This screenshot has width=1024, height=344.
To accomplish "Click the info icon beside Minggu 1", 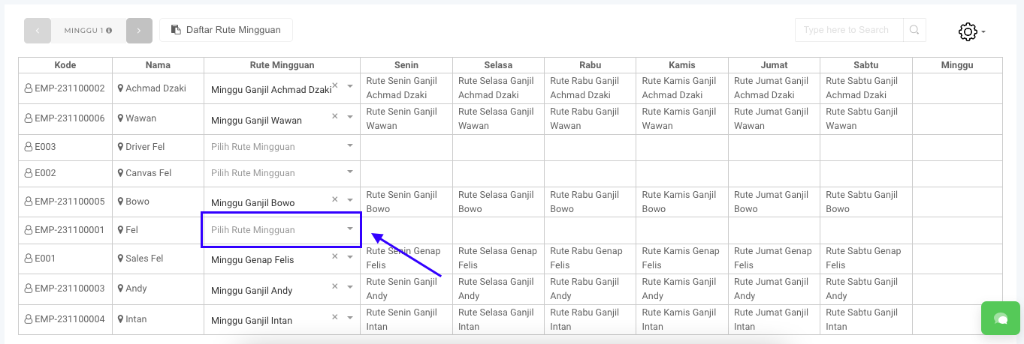I will [x=110, y=31].
